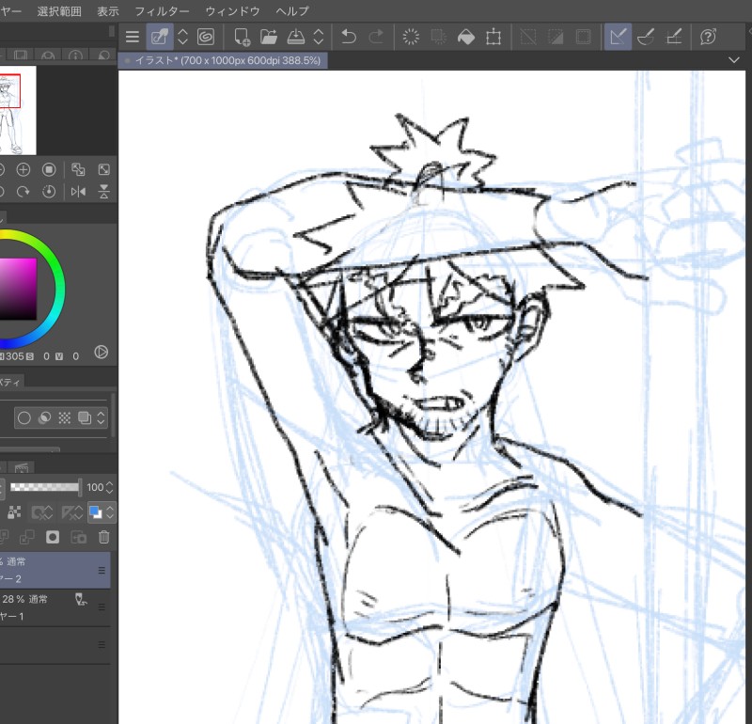Fill with the paint bucket icon
The image size is (752, 724).
coord(465,37)
